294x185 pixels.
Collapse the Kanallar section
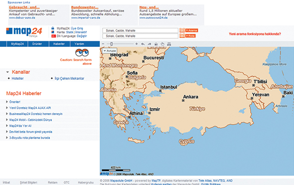coord(7,72)
